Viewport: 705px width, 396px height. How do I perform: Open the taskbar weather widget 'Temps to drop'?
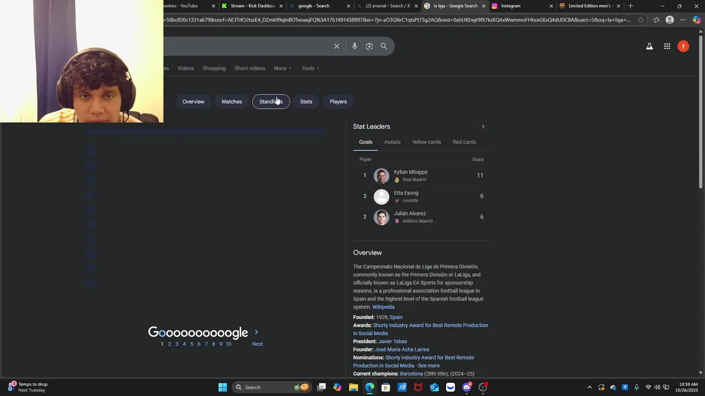(28, 387)
